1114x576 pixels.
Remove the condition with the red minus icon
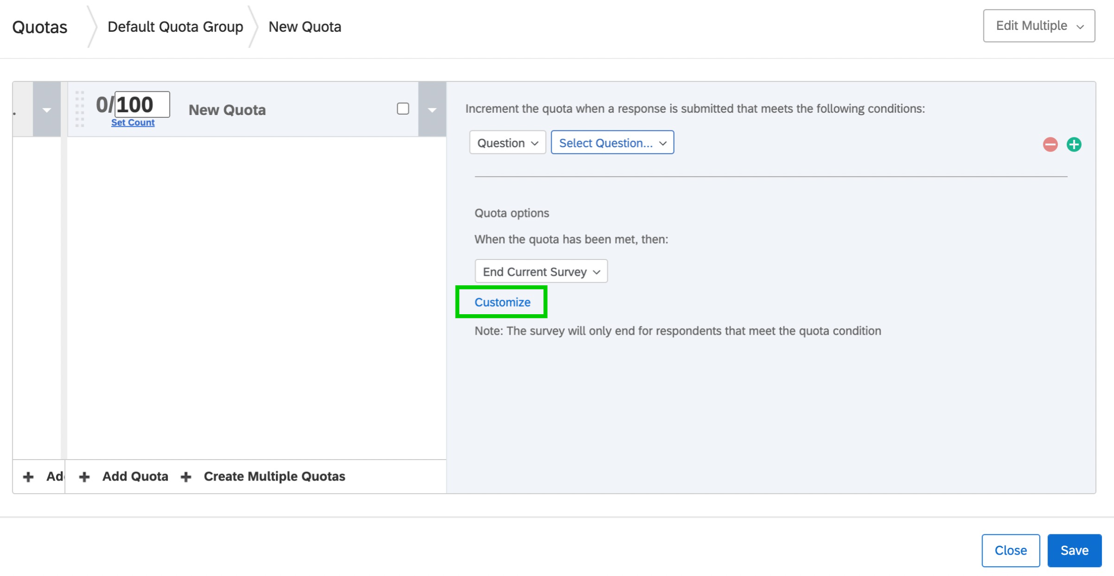pyautogui.click(x=1050, y=144)
